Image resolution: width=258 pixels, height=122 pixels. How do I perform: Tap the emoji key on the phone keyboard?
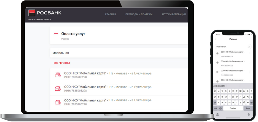pos(221,108)
